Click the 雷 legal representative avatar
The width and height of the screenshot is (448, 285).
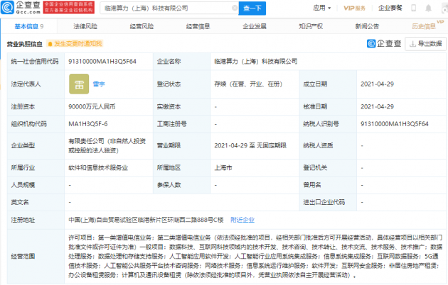80,84
